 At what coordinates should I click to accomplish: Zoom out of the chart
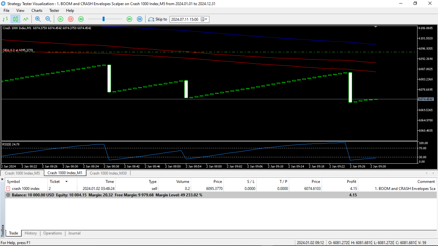pos(48,19)
